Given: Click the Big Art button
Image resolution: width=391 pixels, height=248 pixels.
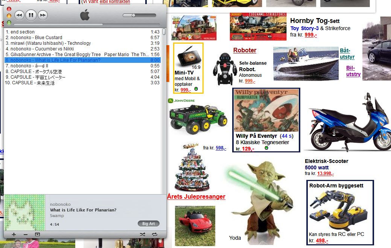Looking at the screenshot, I should [x=149, y=224].
